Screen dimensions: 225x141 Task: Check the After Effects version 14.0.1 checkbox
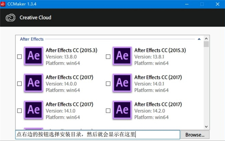tap(108, 84)
